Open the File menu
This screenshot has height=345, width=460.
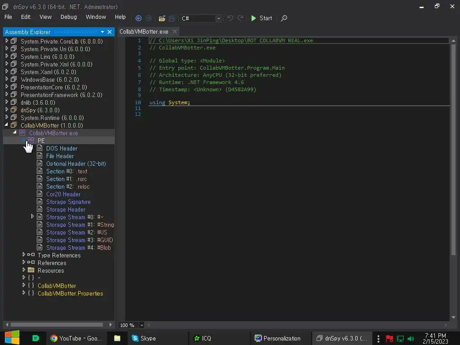pos(8,17)
